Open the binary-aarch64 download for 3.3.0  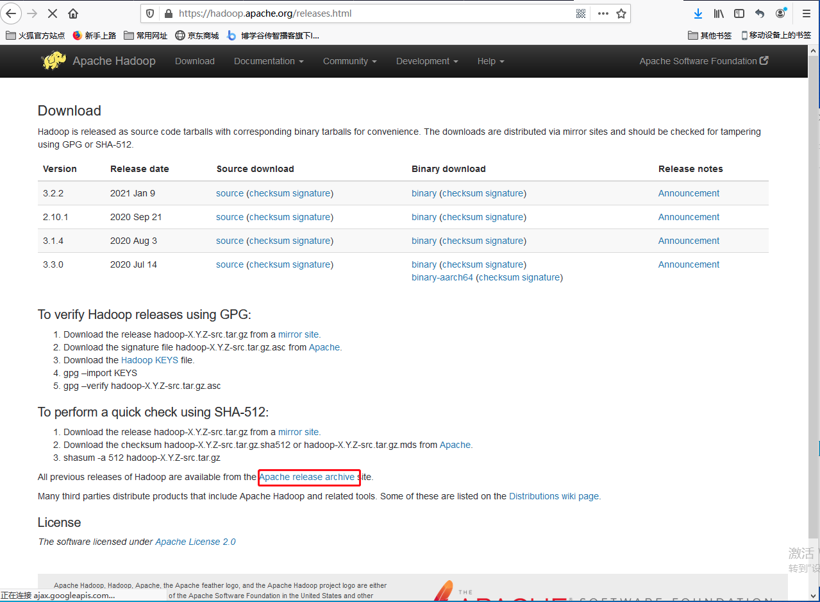pyautogui.click(x=442, y=277)
